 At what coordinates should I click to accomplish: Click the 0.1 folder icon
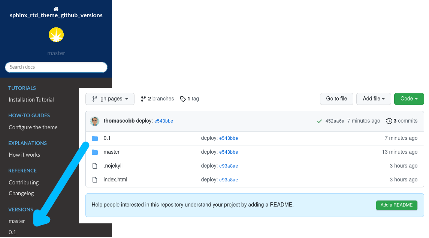95,138
